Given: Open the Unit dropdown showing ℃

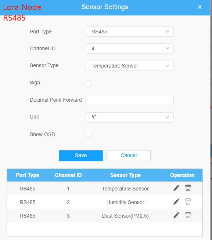Looking at the screenshot, I should (x=130, y=117).
